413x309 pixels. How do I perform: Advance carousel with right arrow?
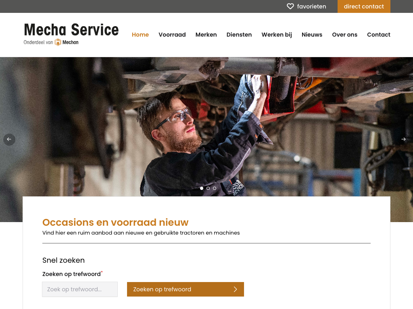403,139
